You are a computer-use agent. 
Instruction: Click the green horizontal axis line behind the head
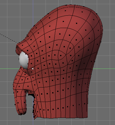pos(104,69)
